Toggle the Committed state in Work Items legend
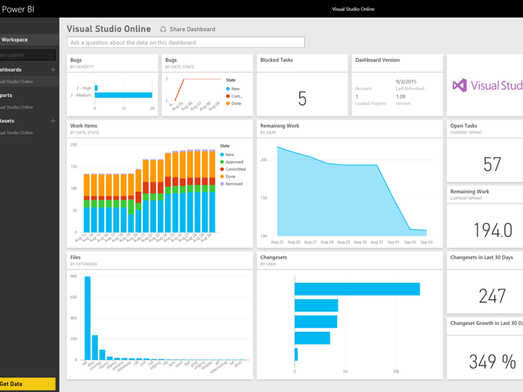 click(231, 169)
